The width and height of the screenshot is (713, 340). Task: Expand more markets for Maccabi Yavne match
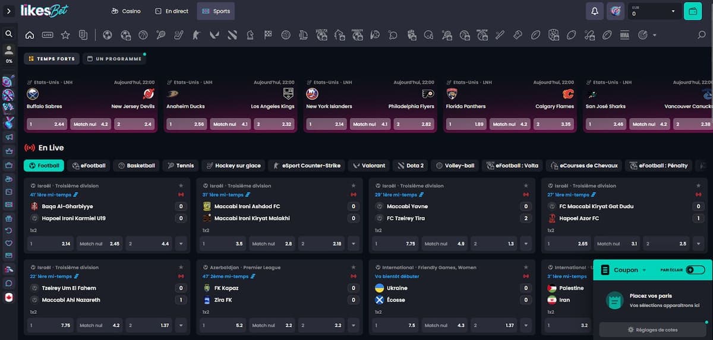coord(525,243)
